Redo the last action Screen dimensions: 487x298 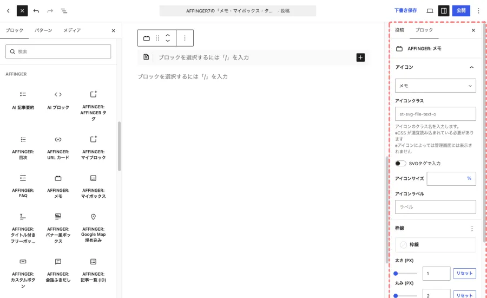(x=50, y=11)
